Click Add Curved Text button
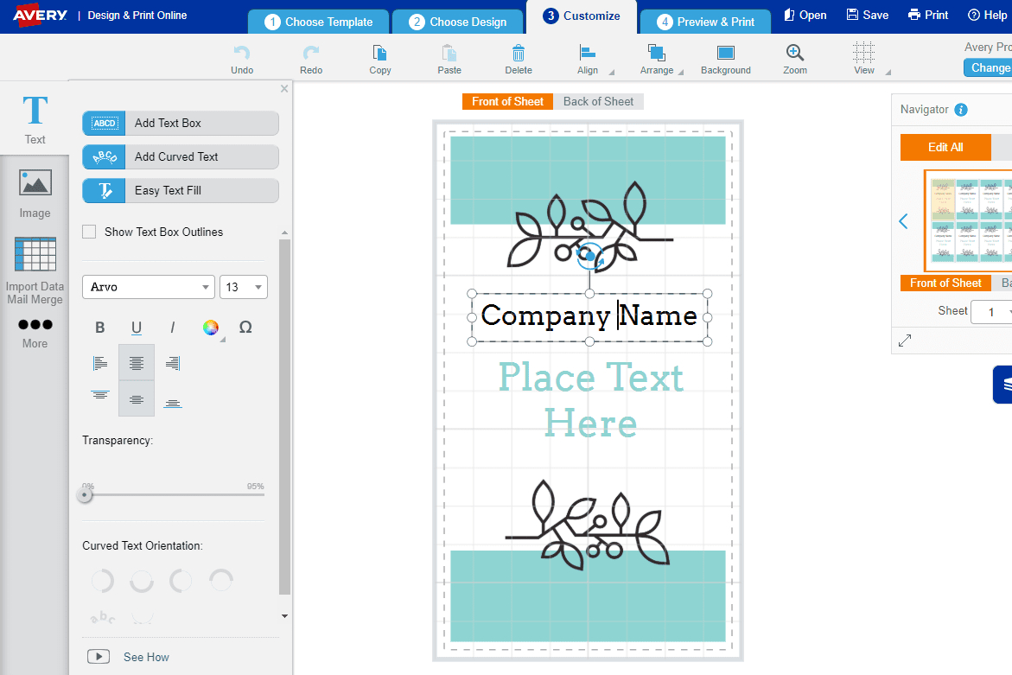This screenshot has height=675, width=1012. tap(181, 156)
